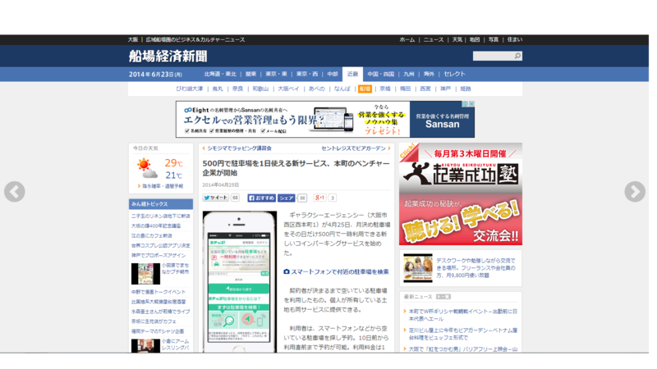Select the 海外 region tab

tap(429, 74)
